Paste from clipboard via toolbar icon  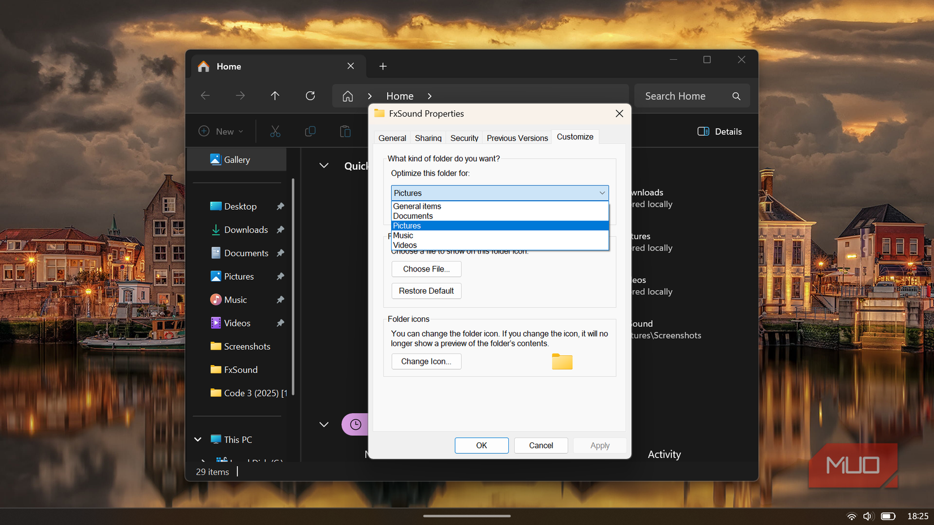(345, 131)
